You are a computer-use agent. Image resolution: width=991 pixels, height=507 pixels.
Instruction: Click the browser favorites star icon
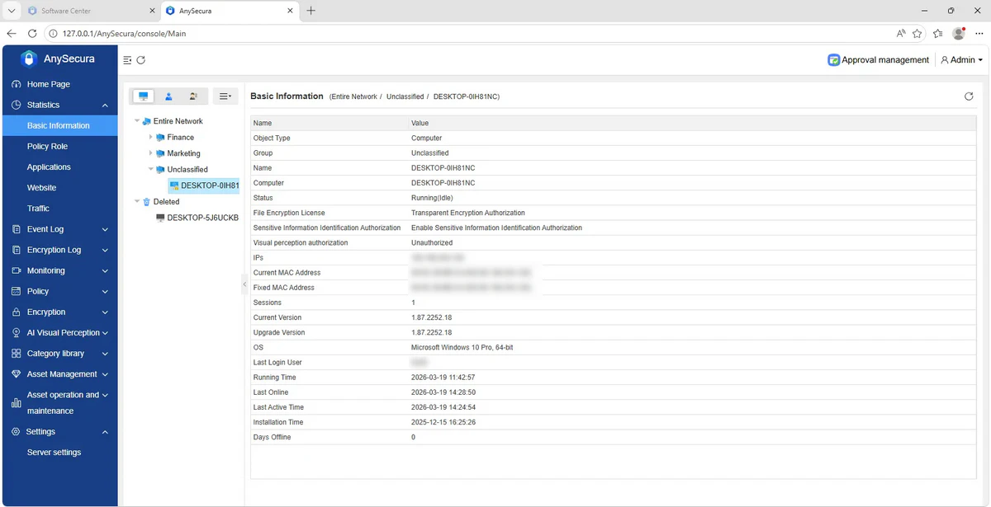(x=918, y=34)
